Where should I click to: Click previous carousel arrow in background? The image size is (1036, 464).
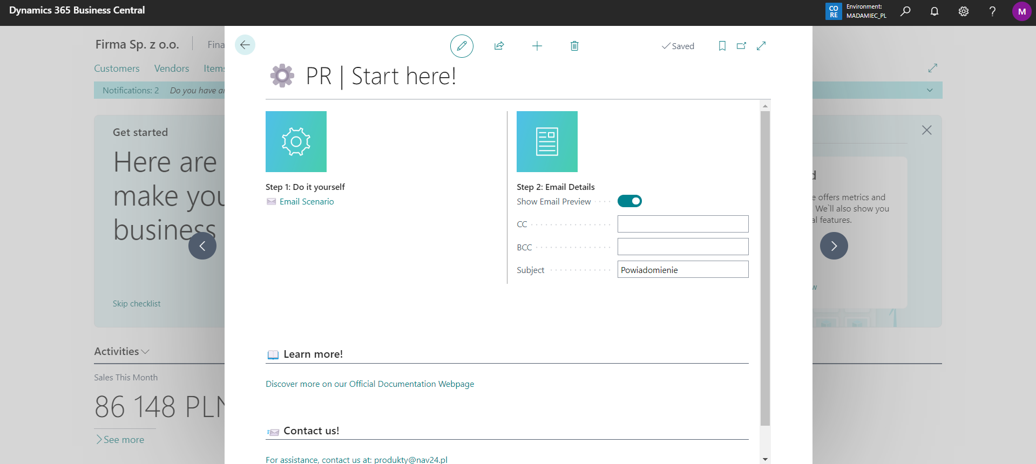pos(202,245)
